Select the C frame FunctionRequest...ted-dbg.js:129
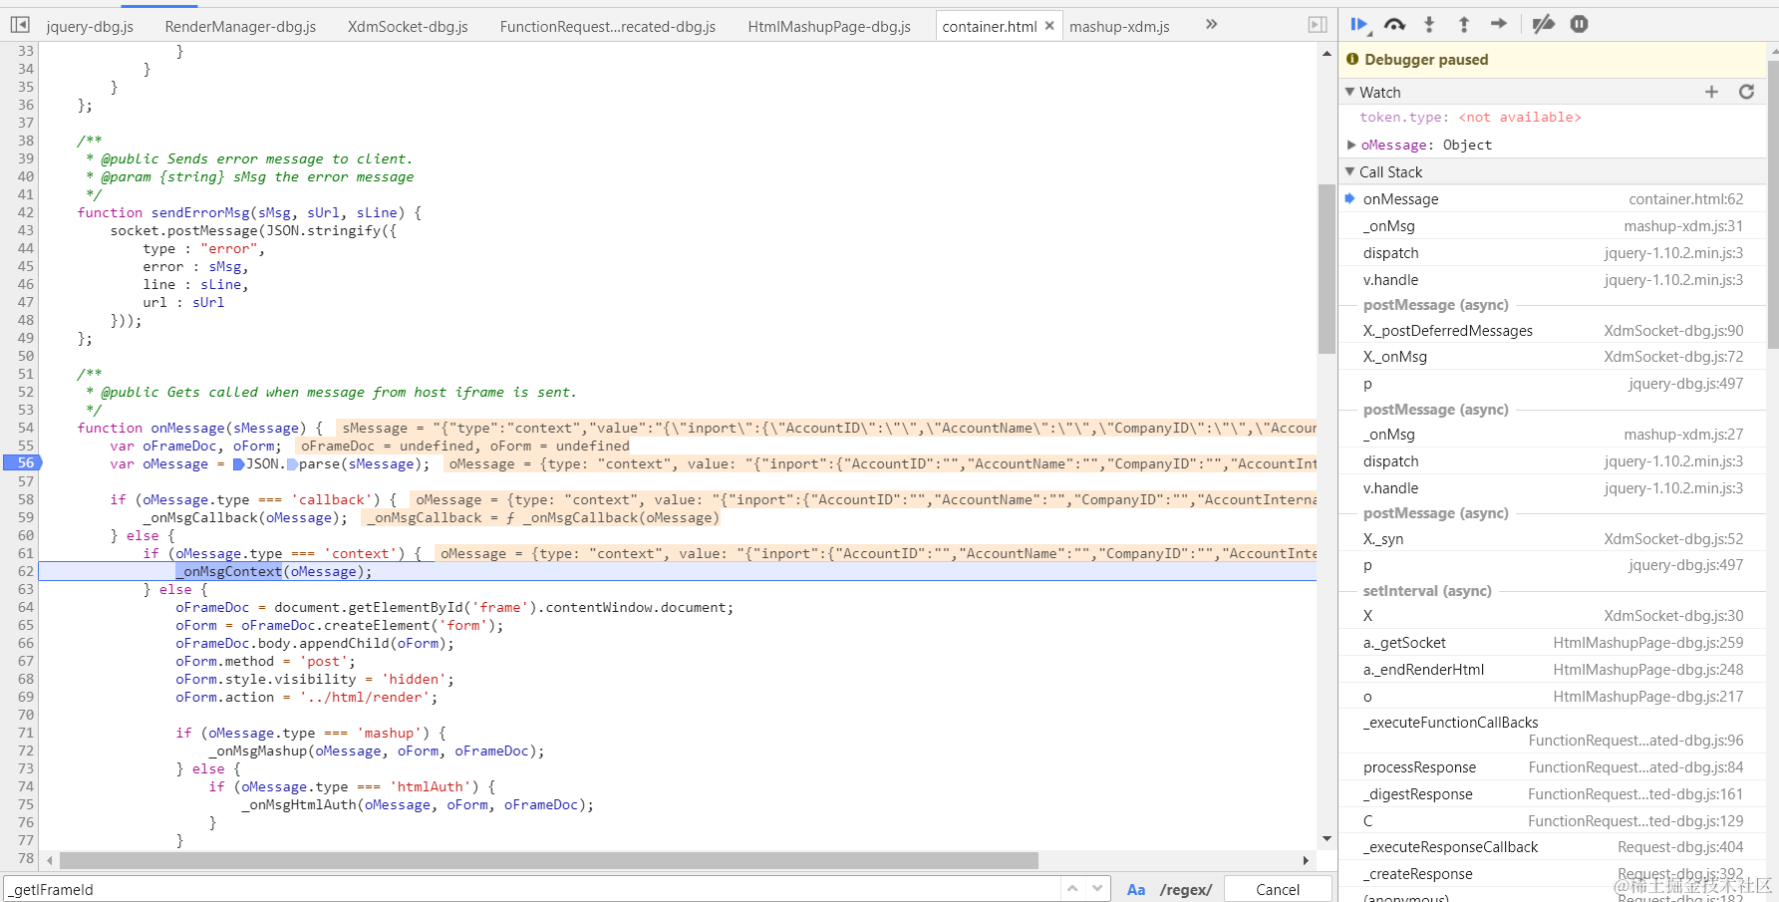 [1553, 821]
